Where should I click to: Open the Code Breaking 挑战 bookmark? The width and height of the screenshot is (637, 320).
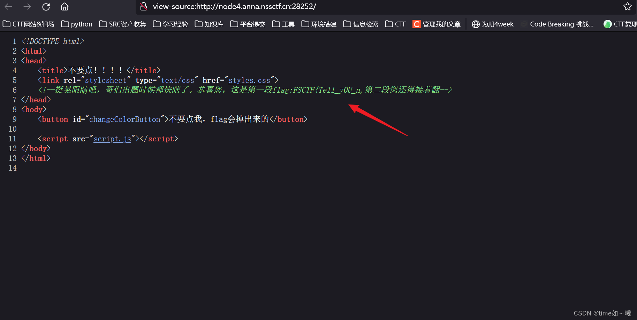point(557,24)
